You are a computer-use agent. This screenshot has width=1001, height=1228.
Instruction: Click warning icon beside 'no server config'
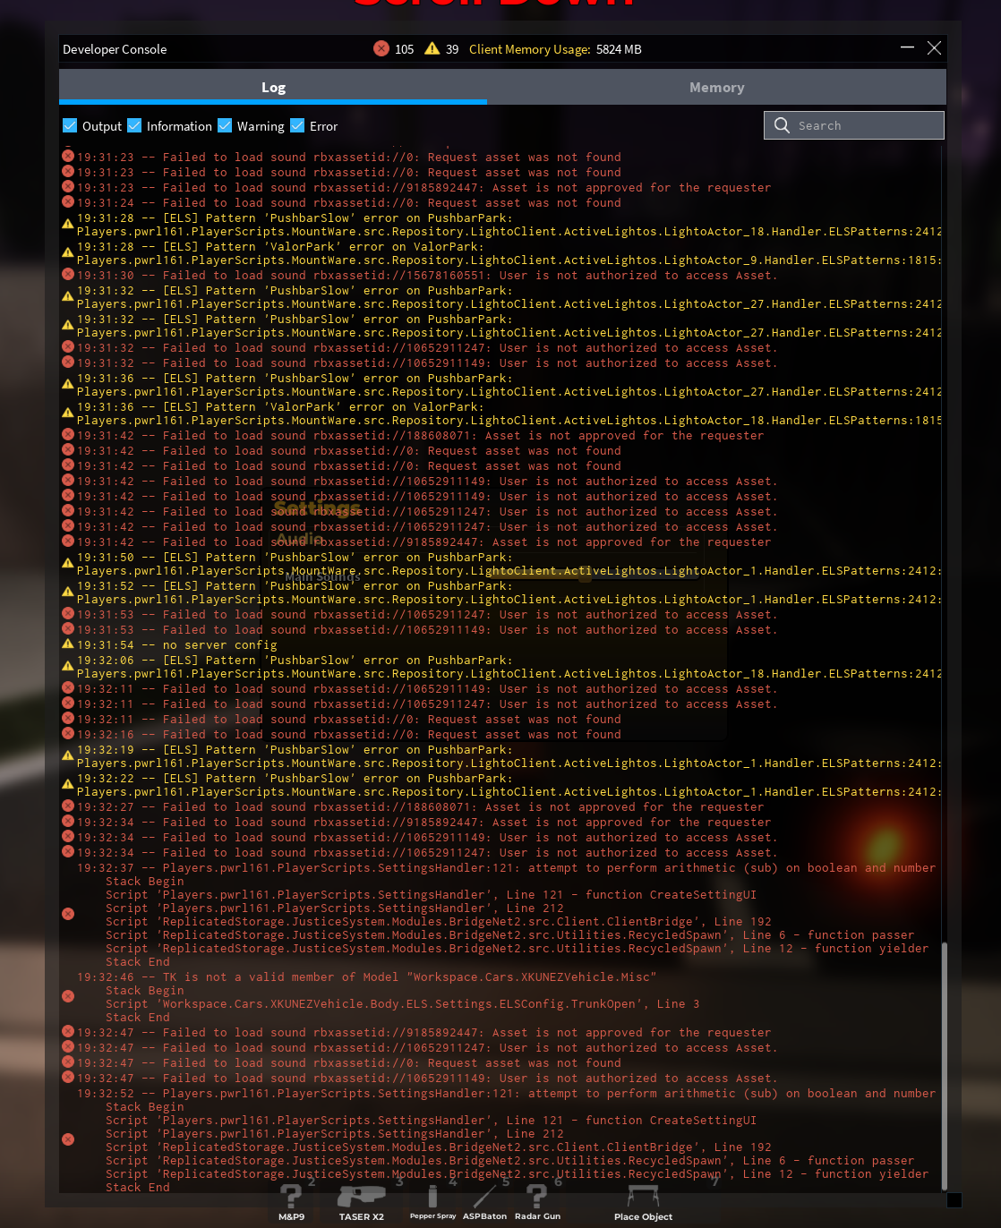(x=67, y=644)
